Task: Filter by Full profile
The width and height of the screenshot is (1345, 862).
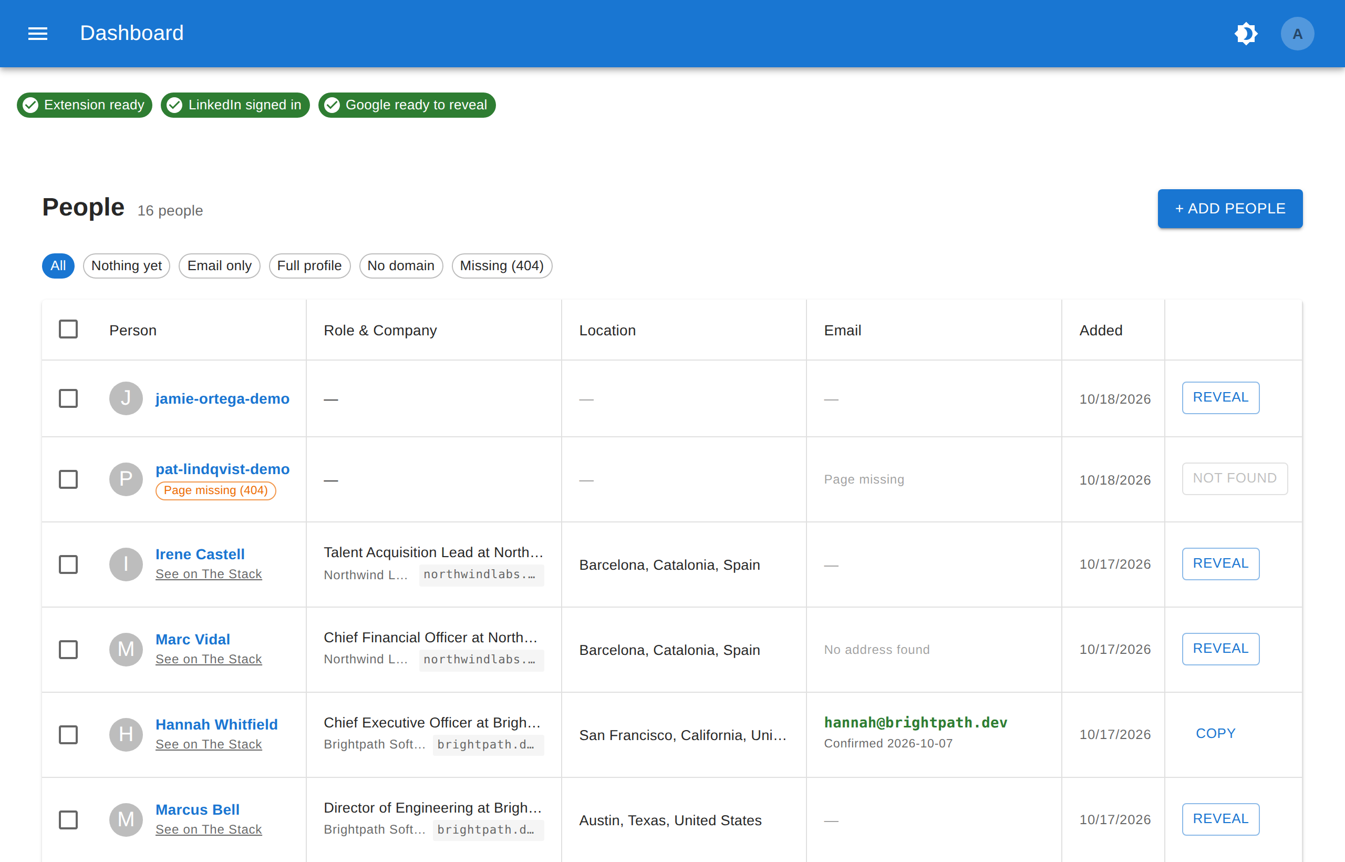Action: 309,266
